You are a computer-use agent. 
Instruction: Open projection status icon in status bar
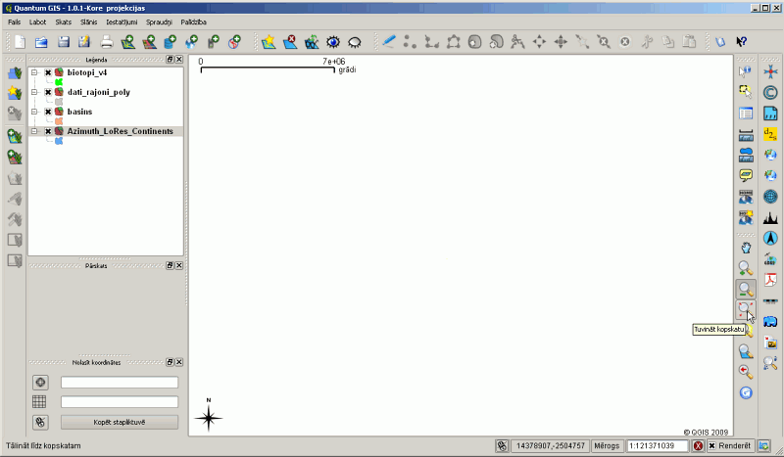pyautogui.click(x=763, y=445)
